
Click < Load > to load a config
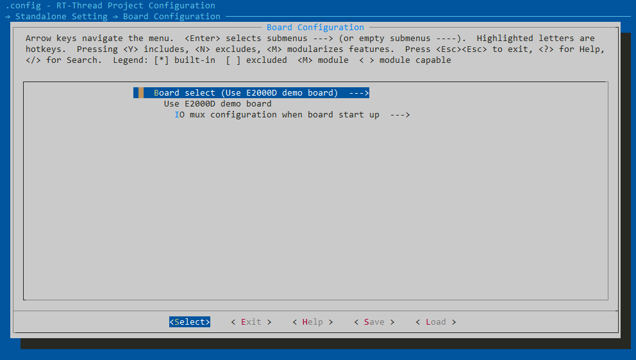(x=435, y=322)
